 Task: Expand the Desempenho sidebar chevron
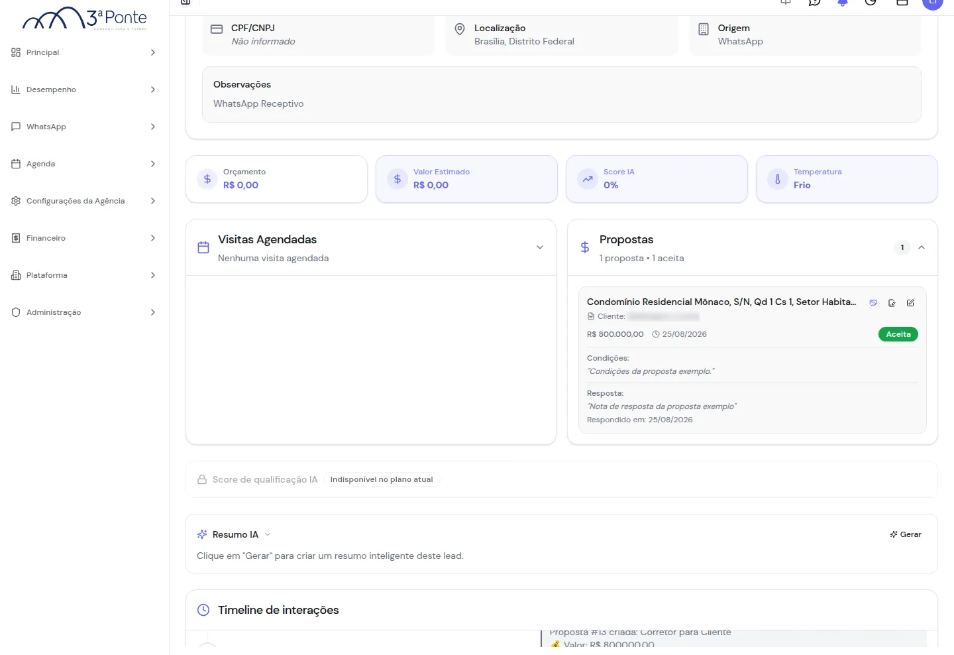153,89
